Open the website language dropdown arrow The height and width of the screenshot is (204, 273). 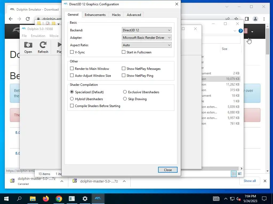pos(252,32)
